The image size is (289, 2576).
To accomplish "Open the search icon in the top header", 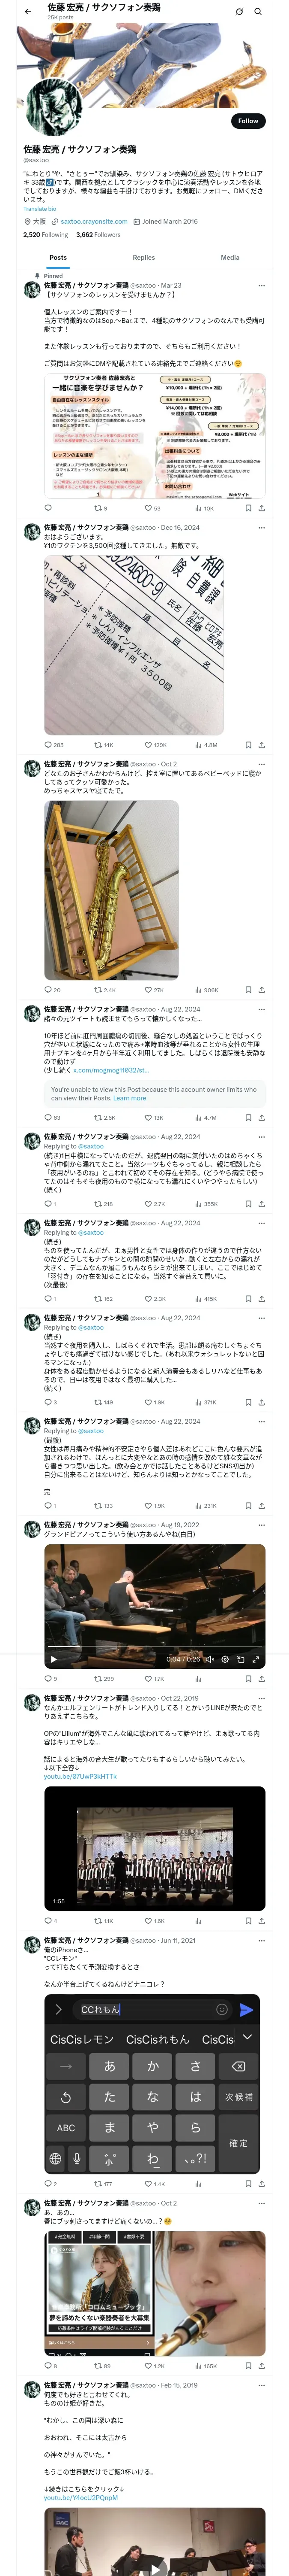I will point(258,12).
